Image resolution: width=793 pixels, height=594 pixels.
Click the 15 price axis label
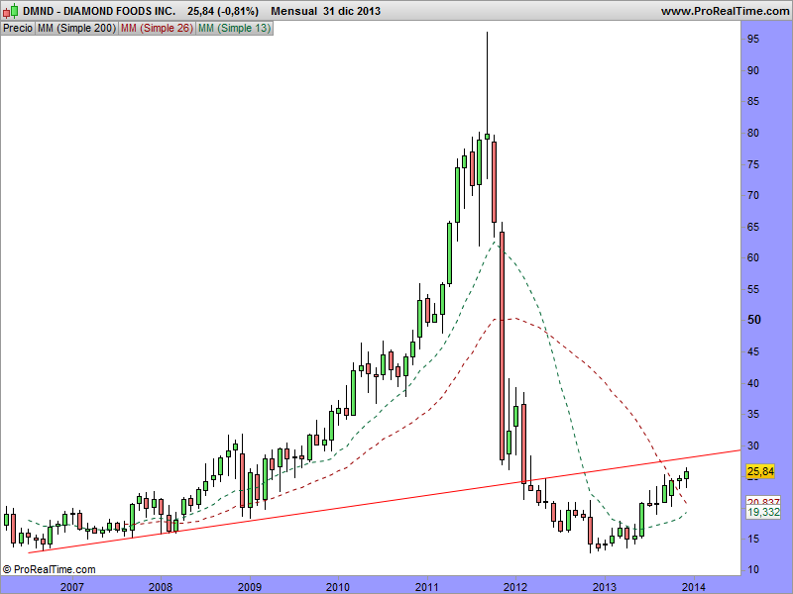pos(753,539)
